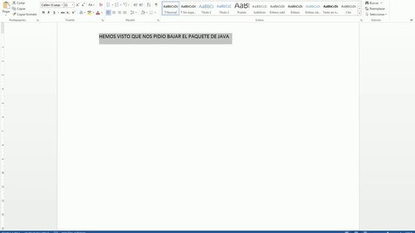Apply the Énfasis intenso style
Image resolution: width=415 pixels, height=233 pixels.
tap(313, 8)
